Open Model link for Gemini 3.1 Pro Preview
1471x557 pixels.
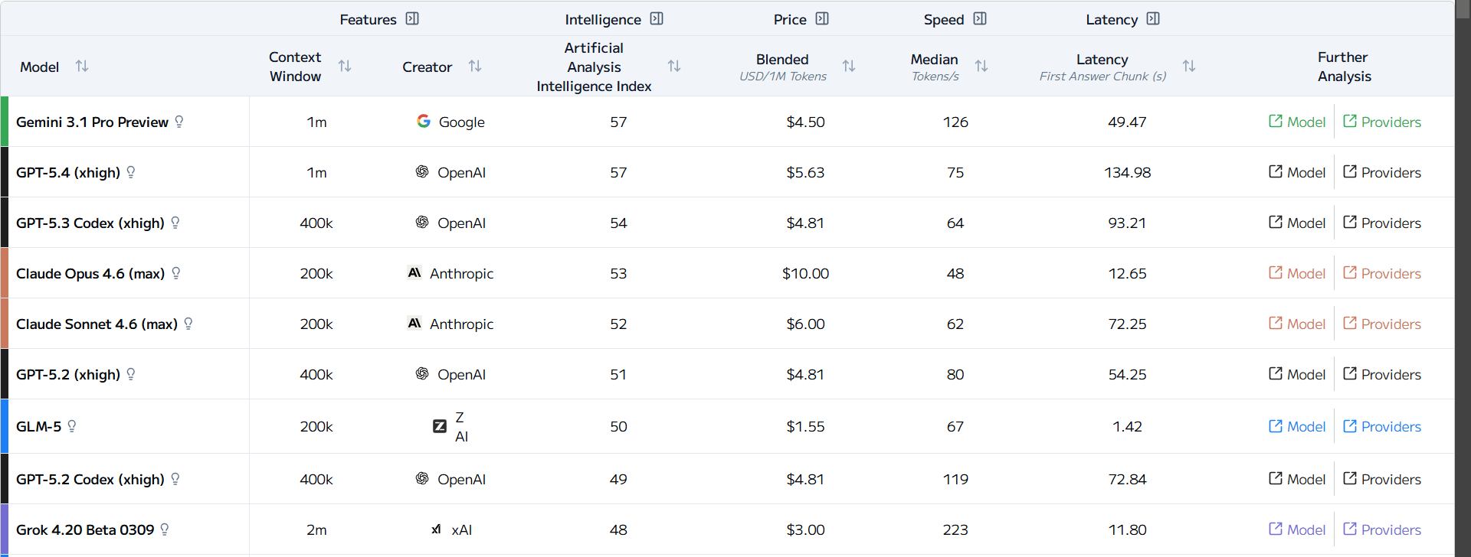coord(1297,122)
